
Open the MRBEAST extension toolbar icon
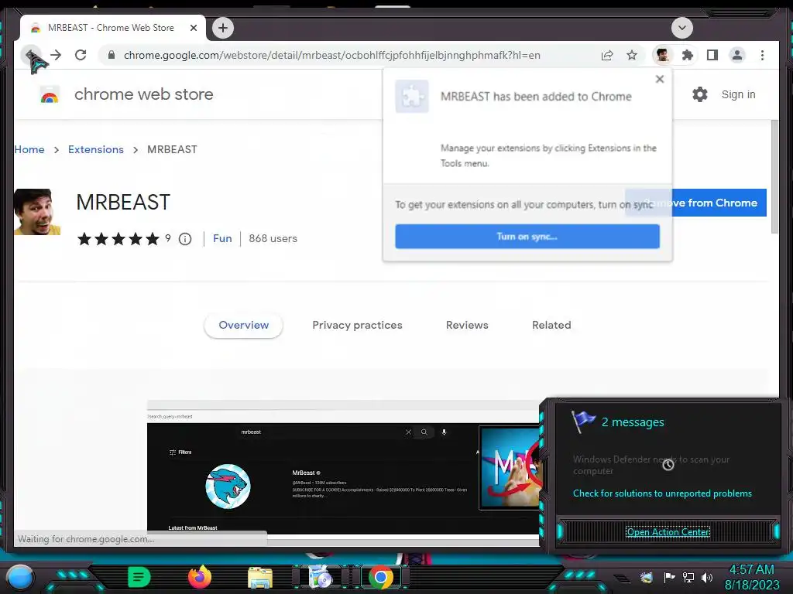click(x=663, y=55)
